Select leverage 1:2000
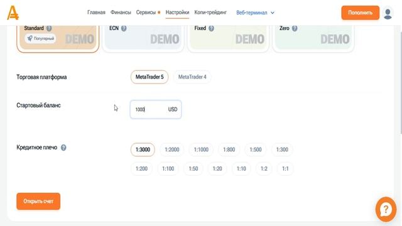 tap(171, 149)
